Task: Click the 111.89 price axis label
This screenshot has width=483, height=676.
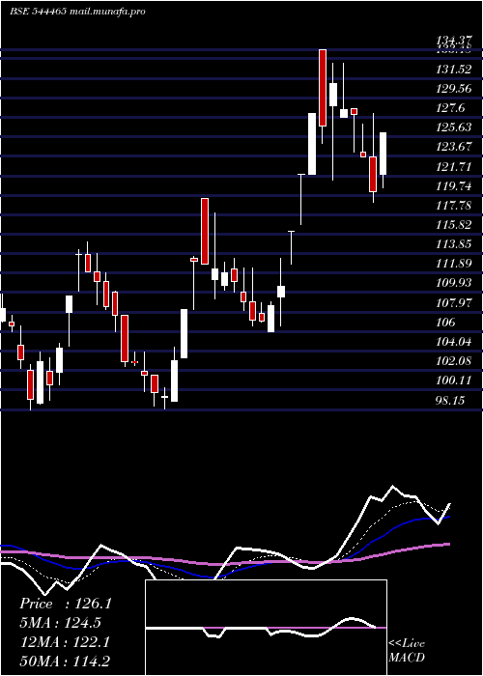Action: tap(453, 264)
